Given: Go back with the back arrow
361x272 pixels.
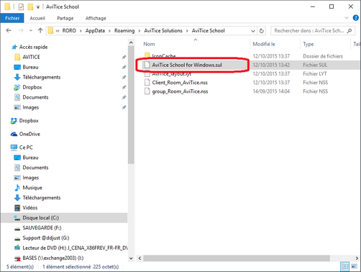Looking at the screenshot, I should (9, 30).
